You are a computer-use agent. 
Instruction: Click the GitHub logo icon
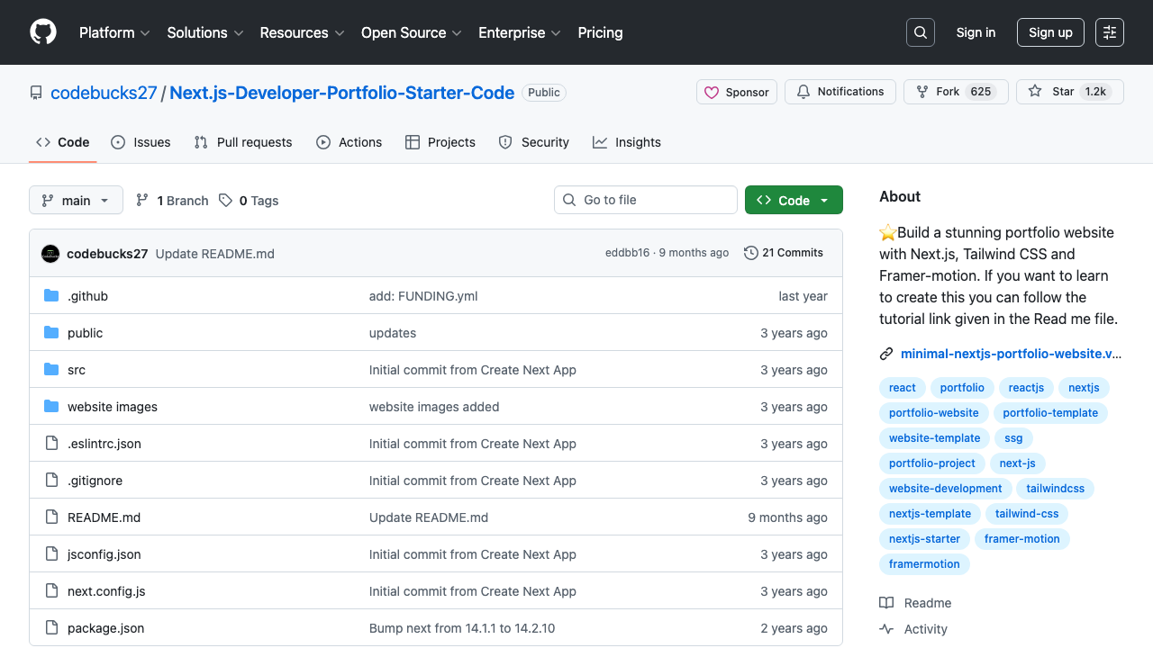[43, 32]
